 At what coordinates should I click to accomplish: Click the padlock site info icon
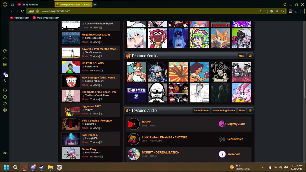(x=37, y=11)
